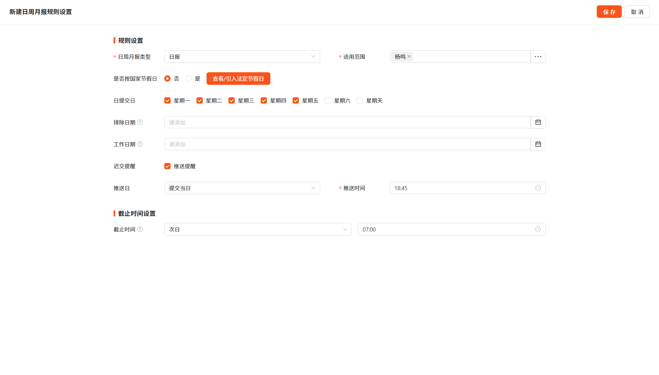Expand the 截止时间 次日 dropdown
The height and width of the screenshot is (375, 659).
pyautogui.click(x=258, y=229)
